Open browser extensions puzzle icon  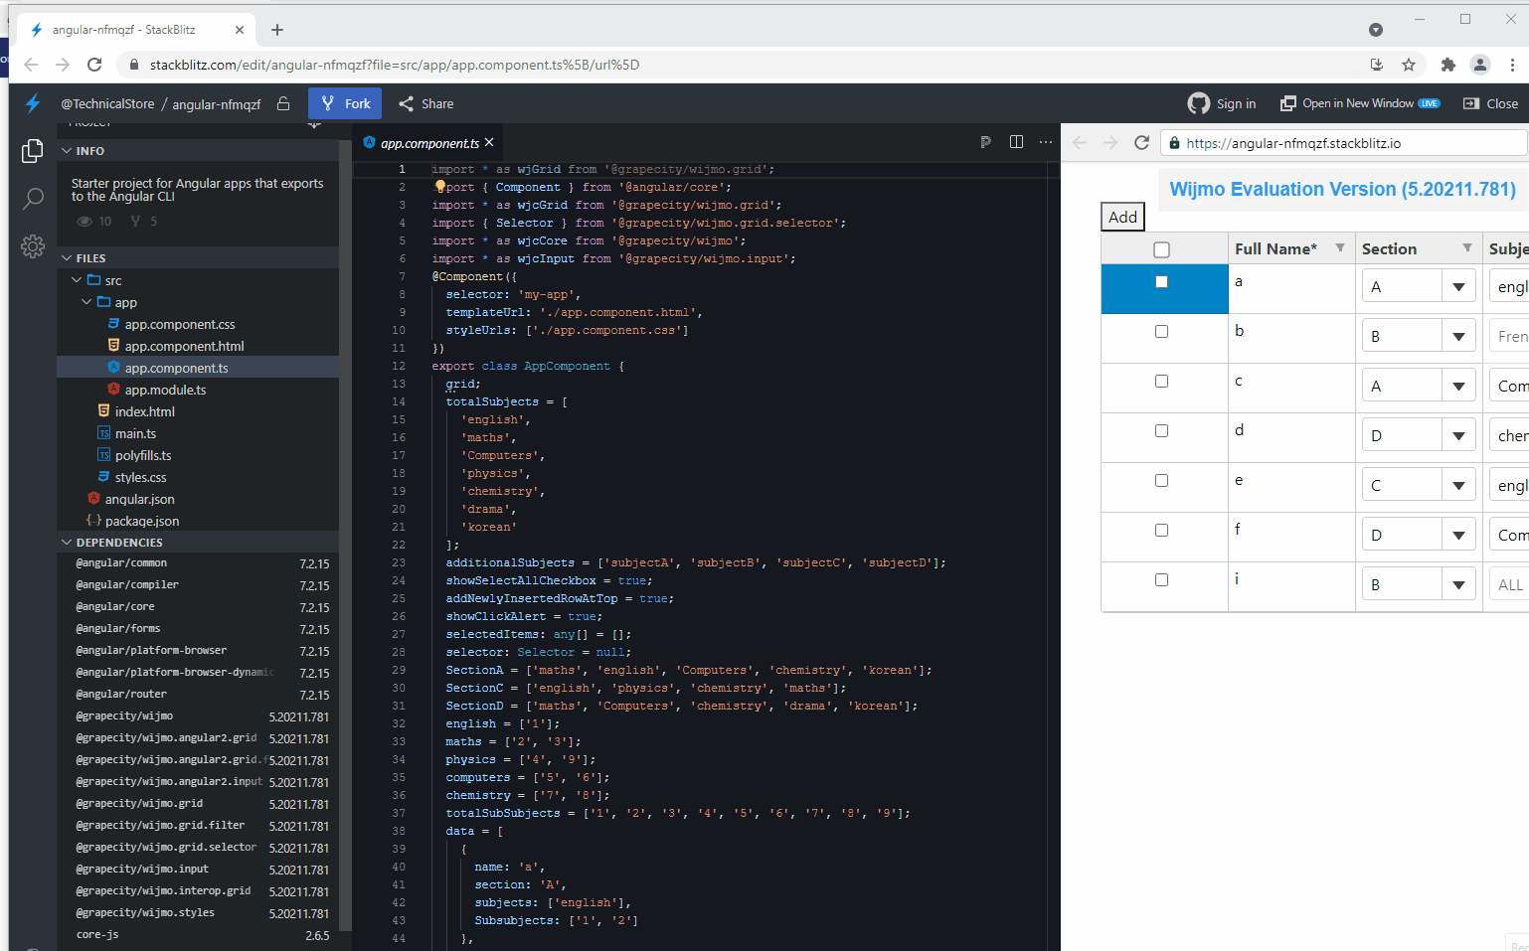click(1448, 65)
